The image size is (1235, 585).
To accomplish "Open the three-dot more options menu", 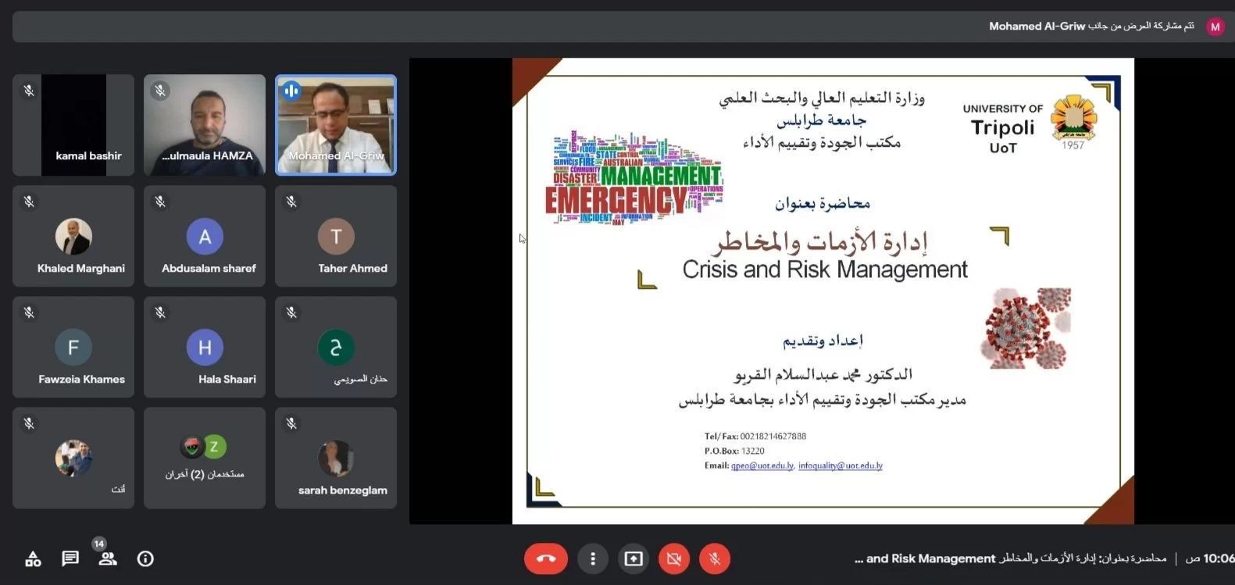I will pos(593,558).
